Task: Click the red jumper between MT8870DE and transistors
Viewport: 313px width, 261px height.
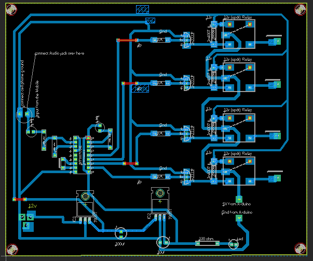Action: pyautogui.click(x=131, y=163)
